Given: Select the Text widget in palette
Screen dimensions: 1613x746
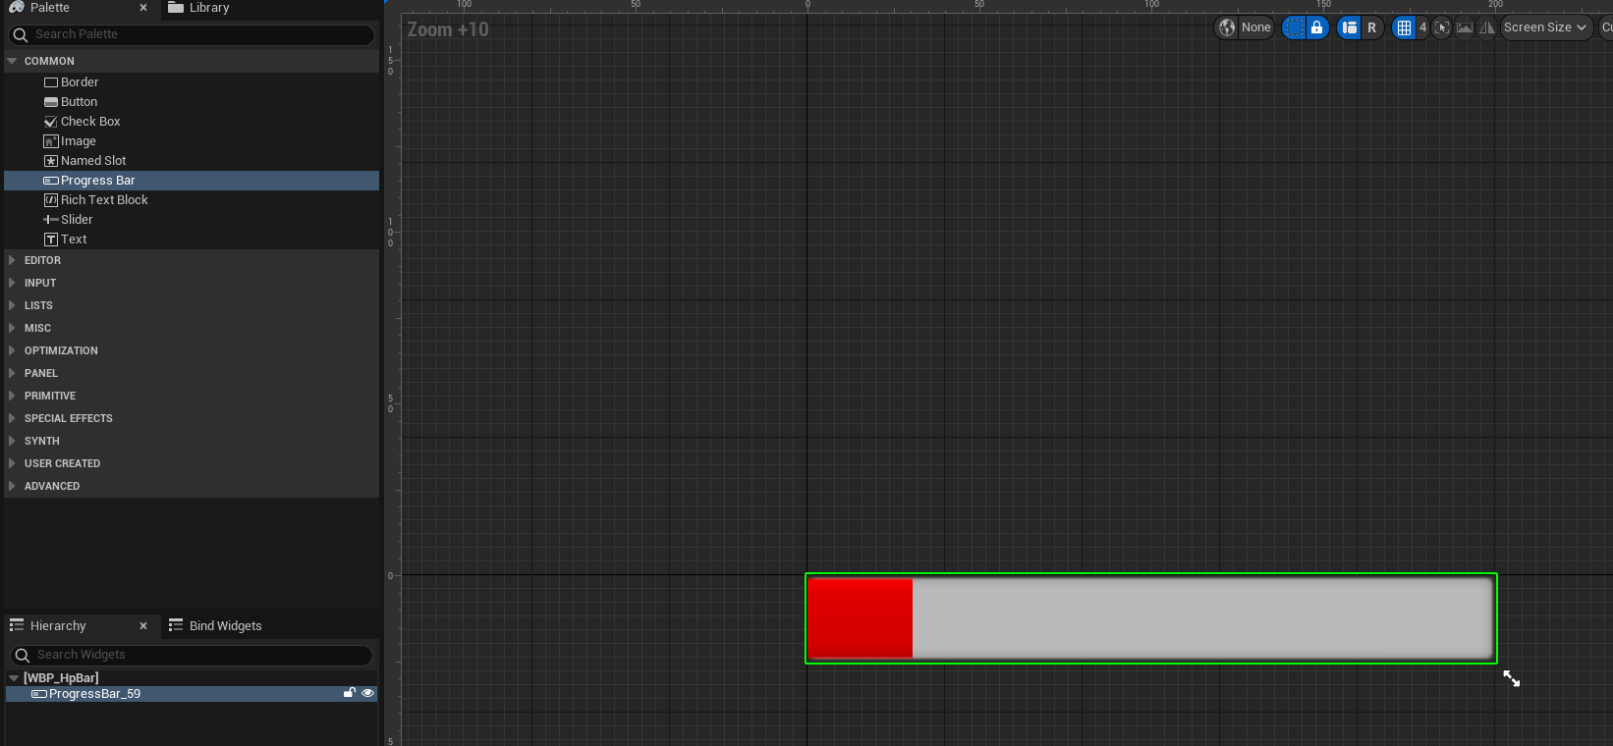Looking at the screenshot, I should click(x=192, y=240).
